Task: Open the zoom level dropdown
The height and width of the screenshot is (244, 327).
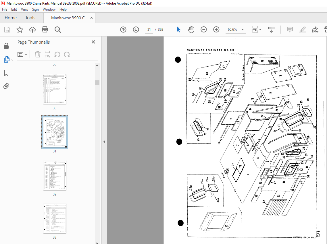Action: pyautogui.click(x=243, y=30)
